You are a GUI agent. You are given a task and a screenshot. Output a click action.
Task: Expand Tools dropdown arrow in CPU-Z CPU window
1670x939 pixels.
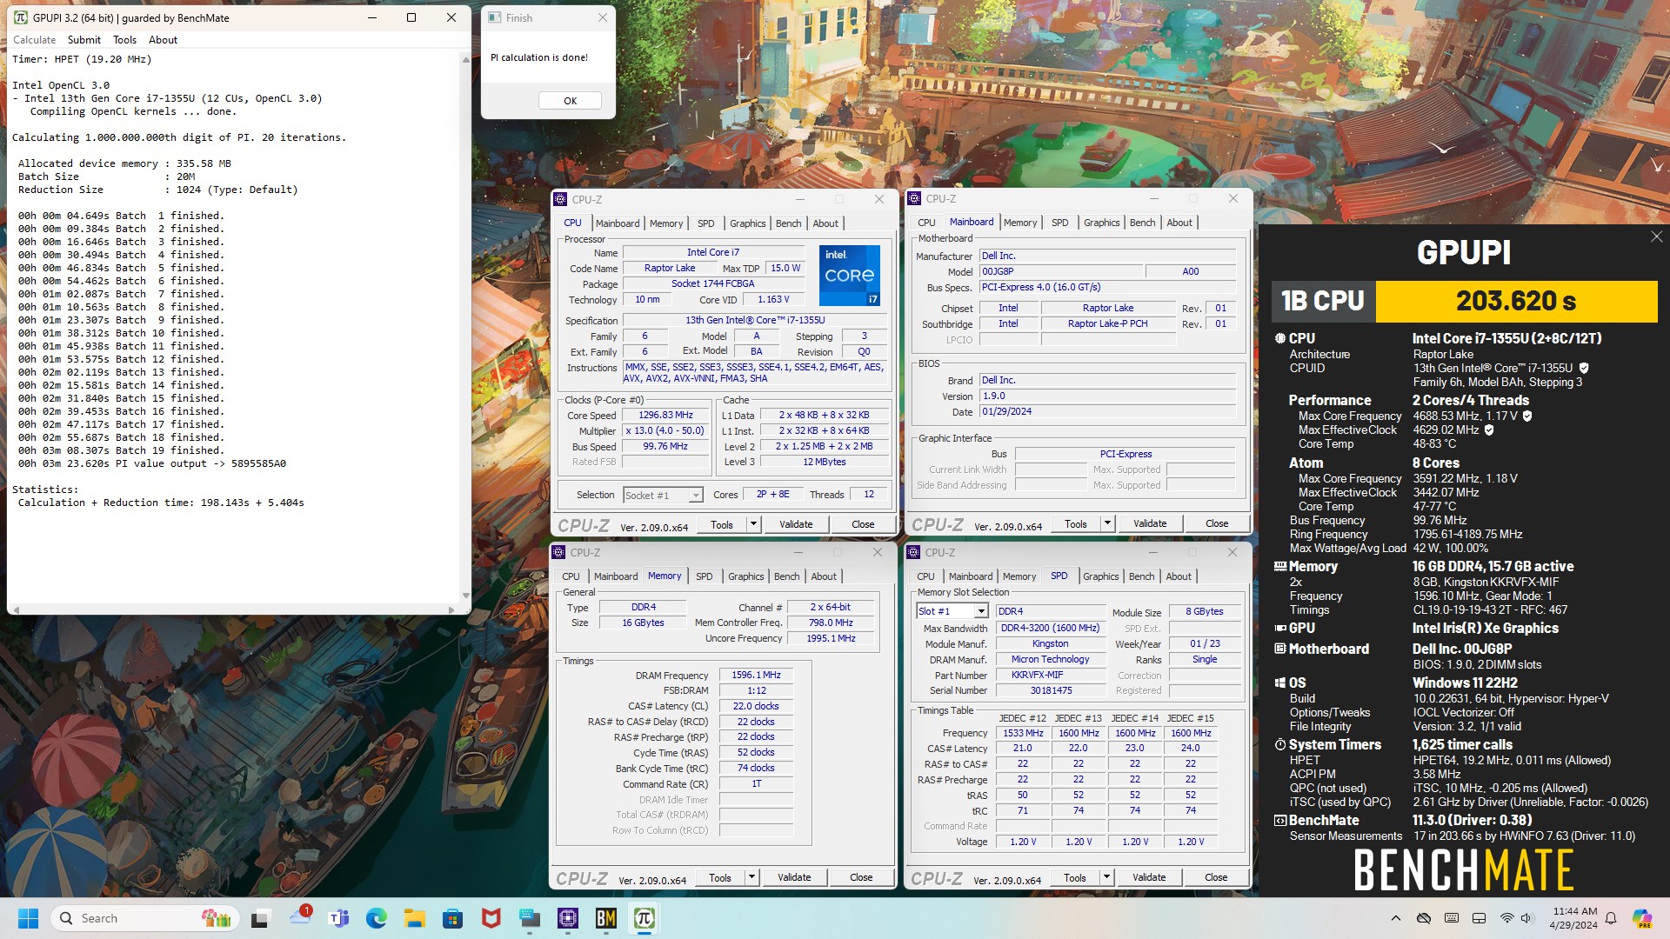(753, 524)
